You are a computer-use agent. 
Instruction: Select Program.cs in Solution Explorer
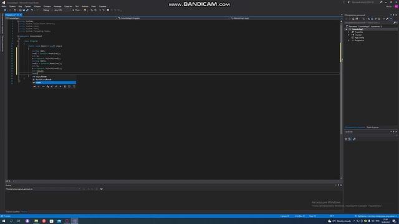point(359,40)
